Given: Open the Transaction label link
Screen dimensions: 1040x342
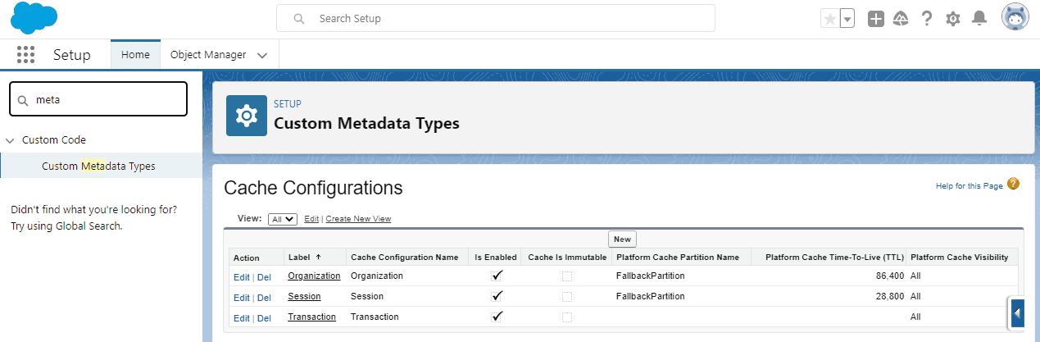Looking at the screenshot, I should [311, 317].
